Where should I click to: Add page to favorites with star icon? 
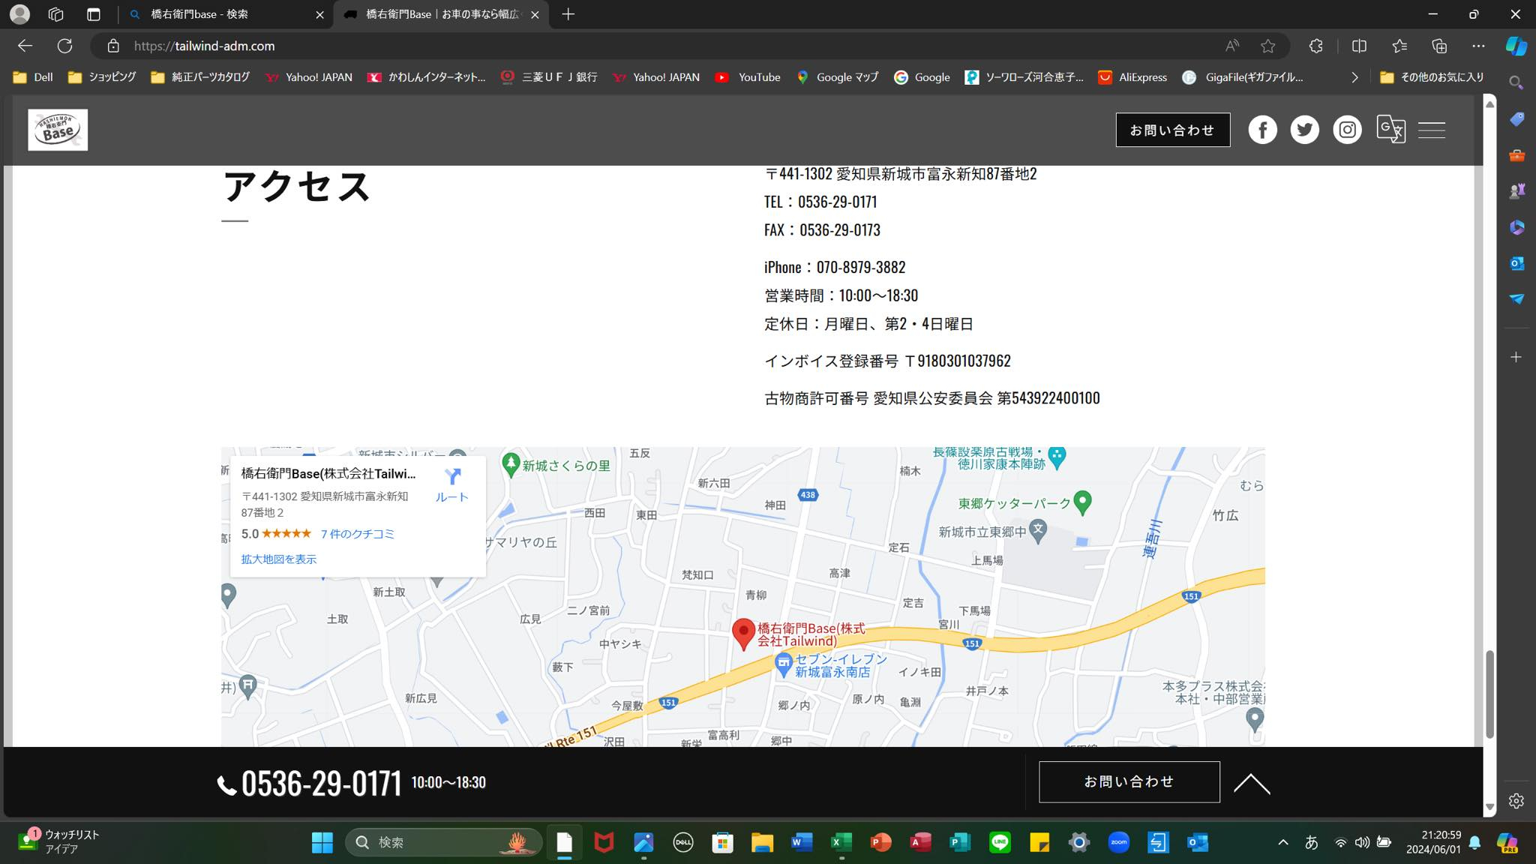click(1267, 46)
